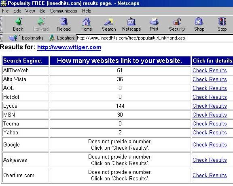Click the Shop bag icon
This screenshot has width=233, height=186.
[x=199, y=22]
